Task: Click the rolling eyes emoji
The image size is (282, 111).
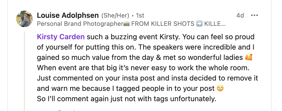Action: pos(220,89)
